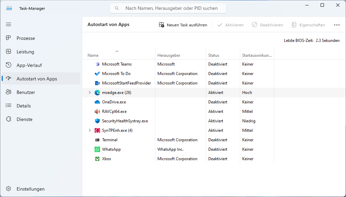The image size is (346, 197).
Task: Select the Microsoft To Do entry
Action: (116, 74)
